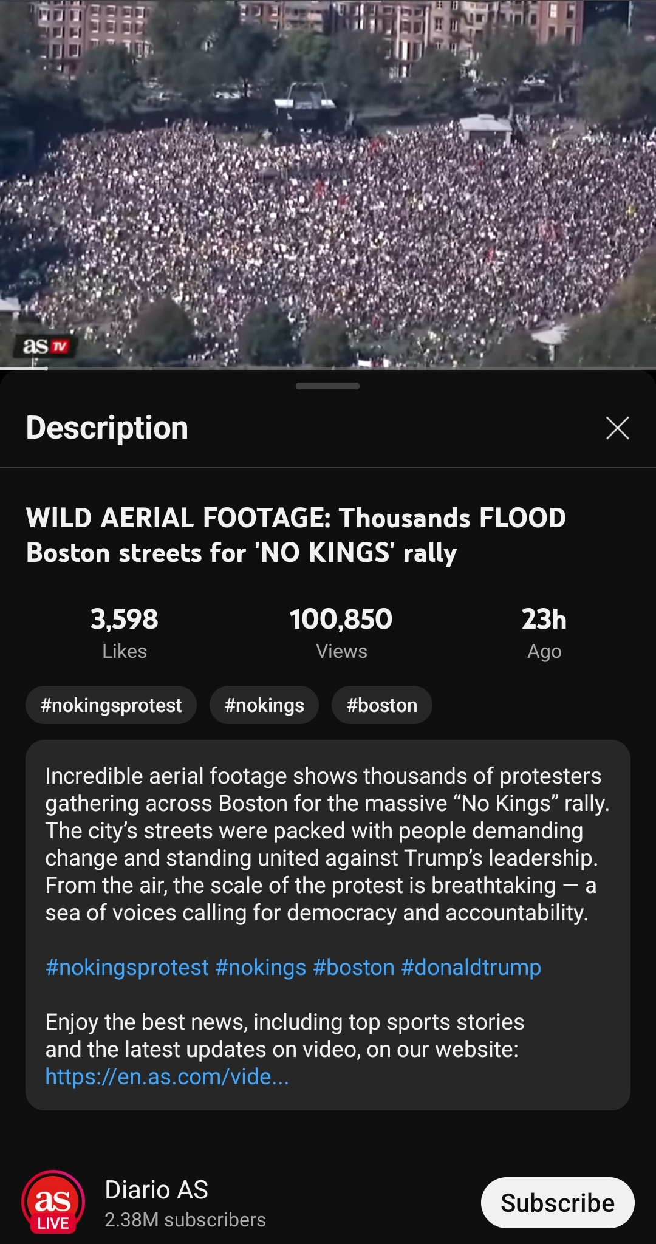Close the Description panel with the X
This screenshot has height=1244, width=656.
coord(617,428)
